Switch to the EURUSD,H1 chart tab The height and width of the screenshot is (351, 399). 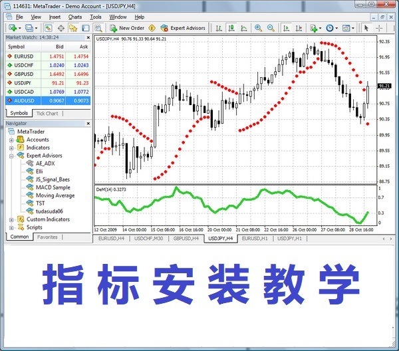(x=255, y=239)
